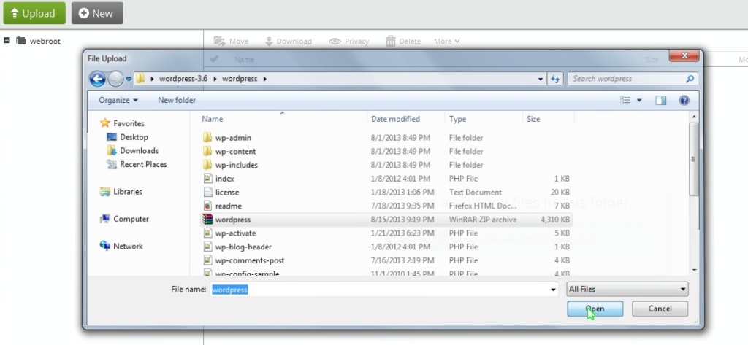748x345 pixels.
Task: Click the file list scroll up arrow
Action: click(x=694, y=116)
